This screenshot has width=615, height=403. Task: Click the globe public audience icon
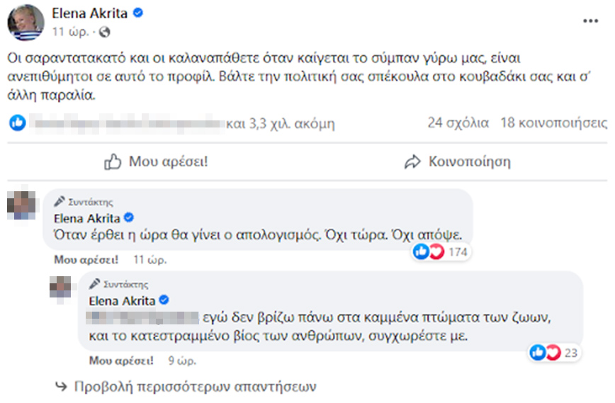(x=106, y=32)
